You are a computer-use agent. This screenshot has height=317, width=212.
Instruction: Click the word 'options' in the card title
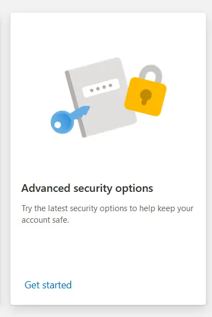[134, 189]
